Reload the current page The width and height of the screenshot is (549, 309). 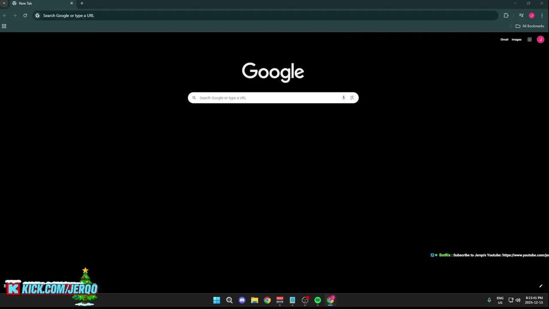click(25, 15)
